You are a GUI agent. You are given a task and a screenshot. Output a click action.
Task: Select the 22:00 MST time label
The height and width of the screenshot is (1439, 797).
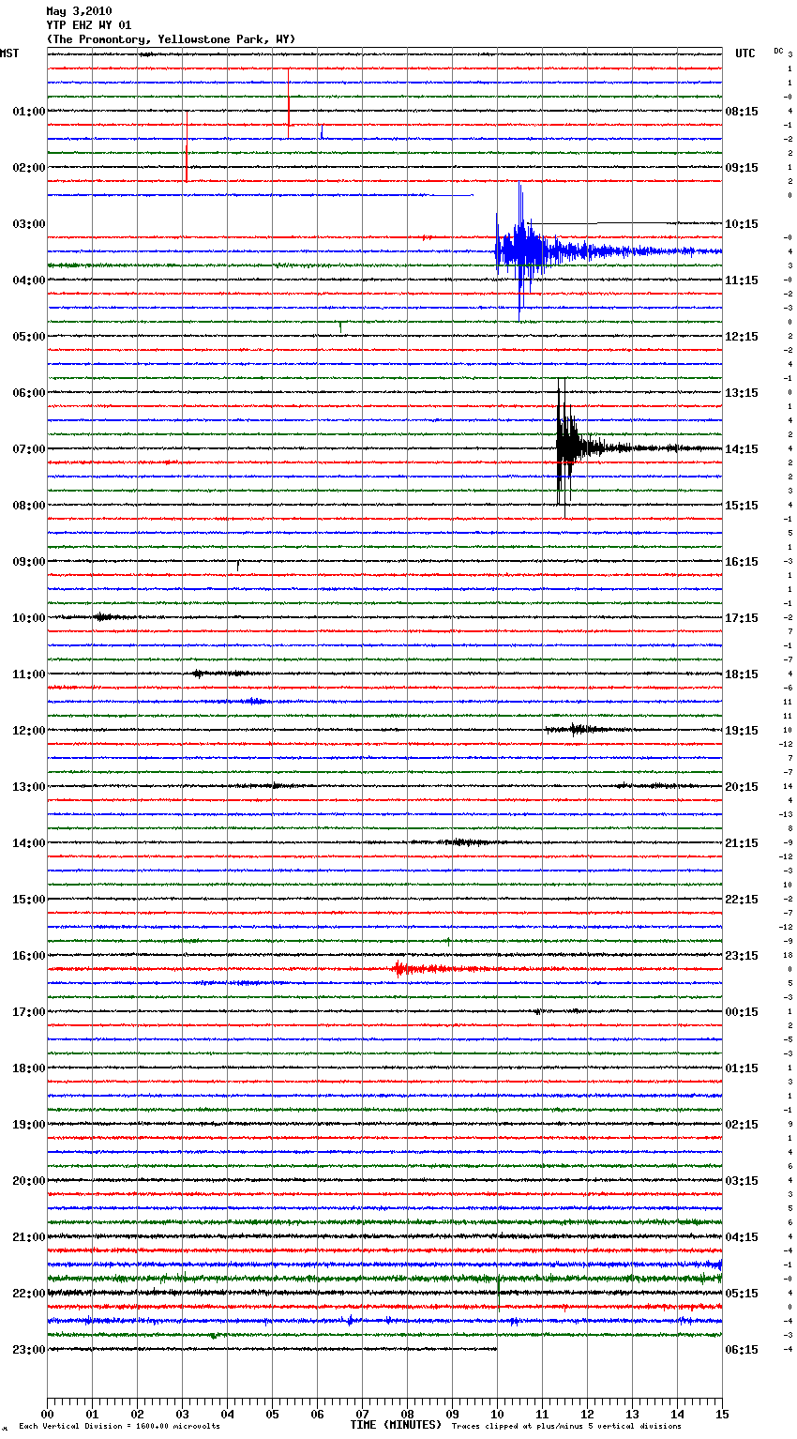pyautogui.click(x=29, y=1294)
